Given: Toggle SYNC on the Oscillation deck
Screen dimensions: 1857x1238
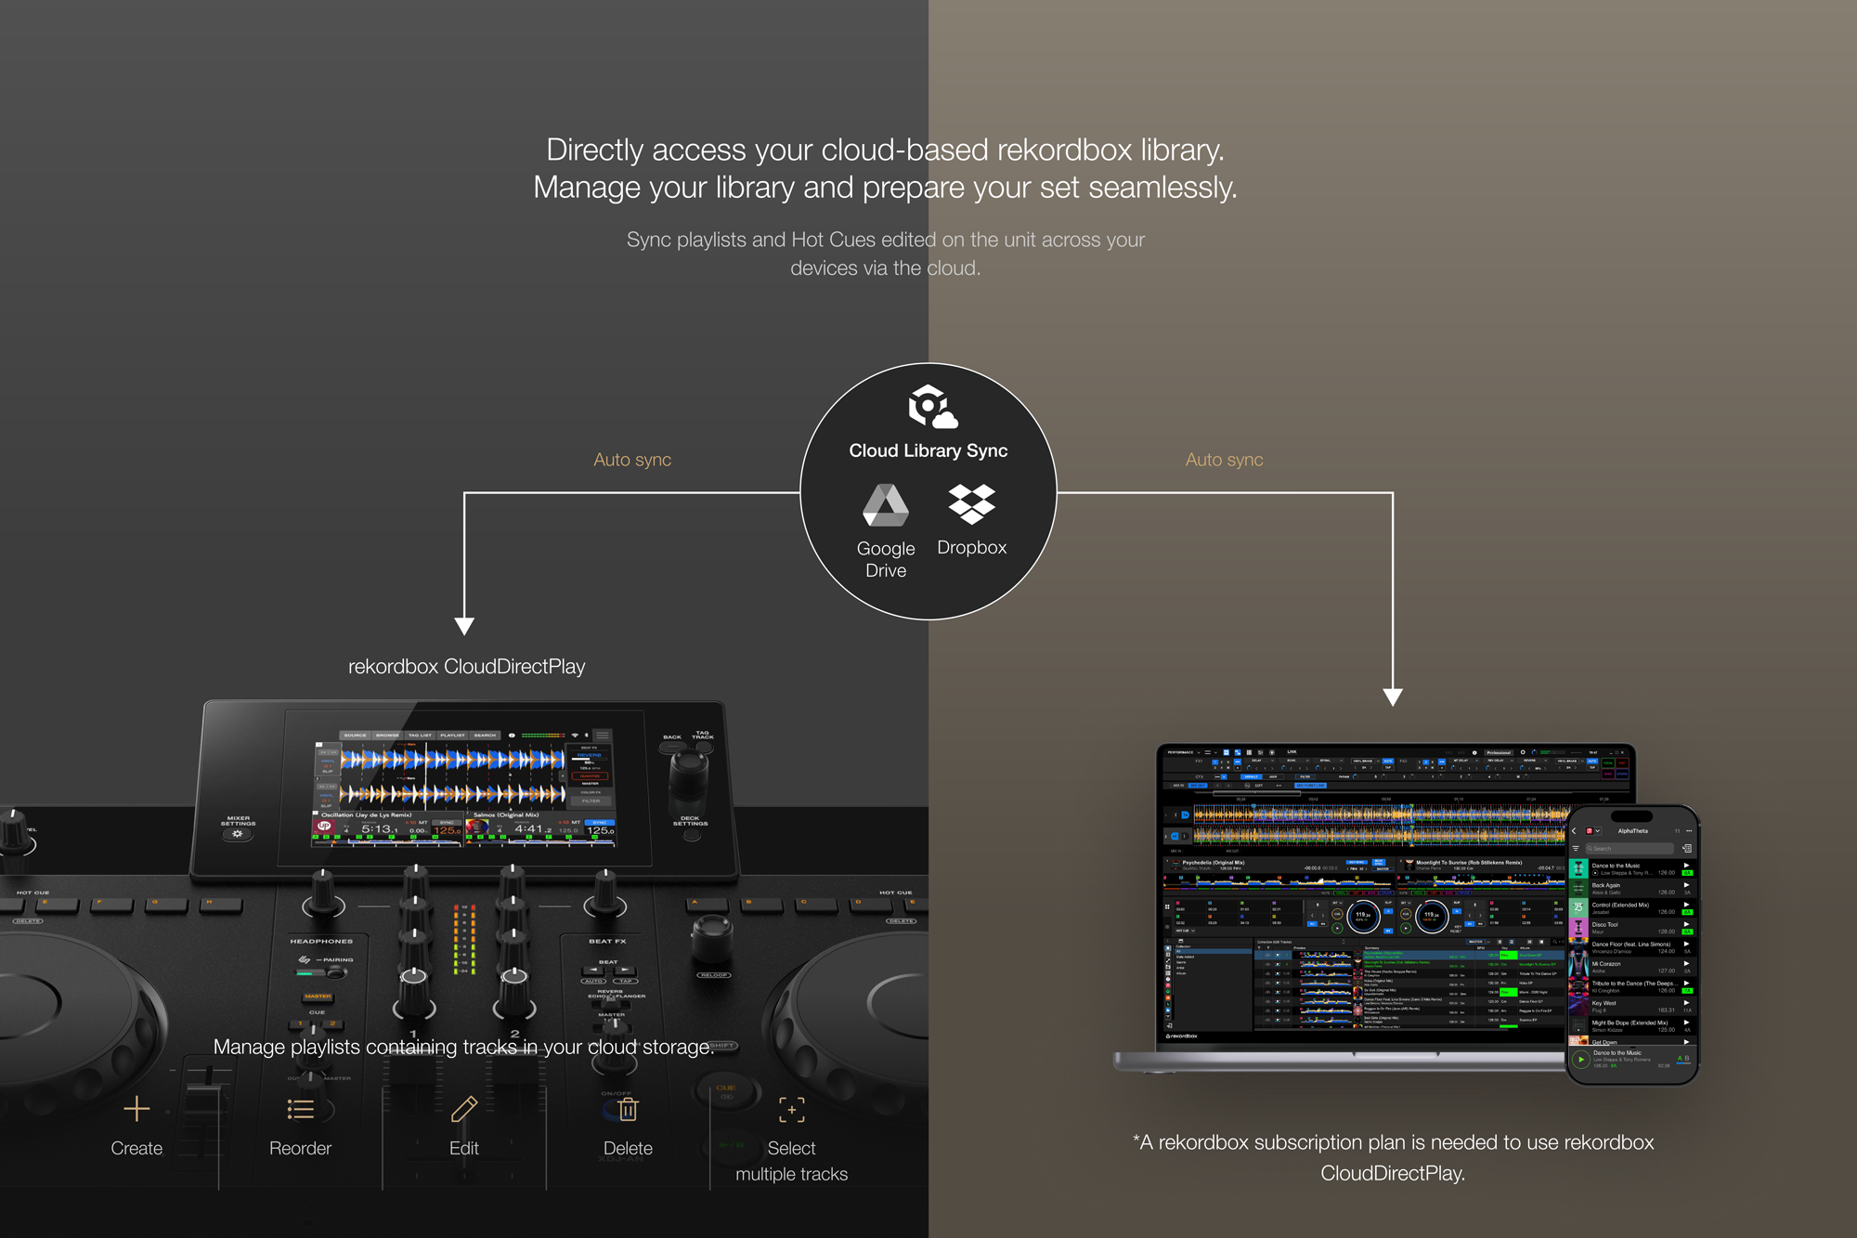Looking at the screenshot, I should click(x=447, y=822).
